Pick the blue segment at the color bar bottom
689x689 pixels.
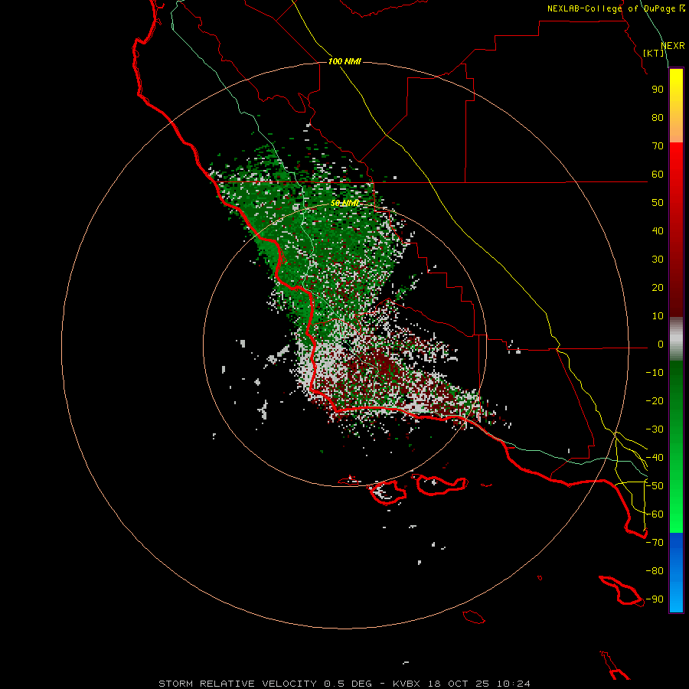tap(676, 573)
